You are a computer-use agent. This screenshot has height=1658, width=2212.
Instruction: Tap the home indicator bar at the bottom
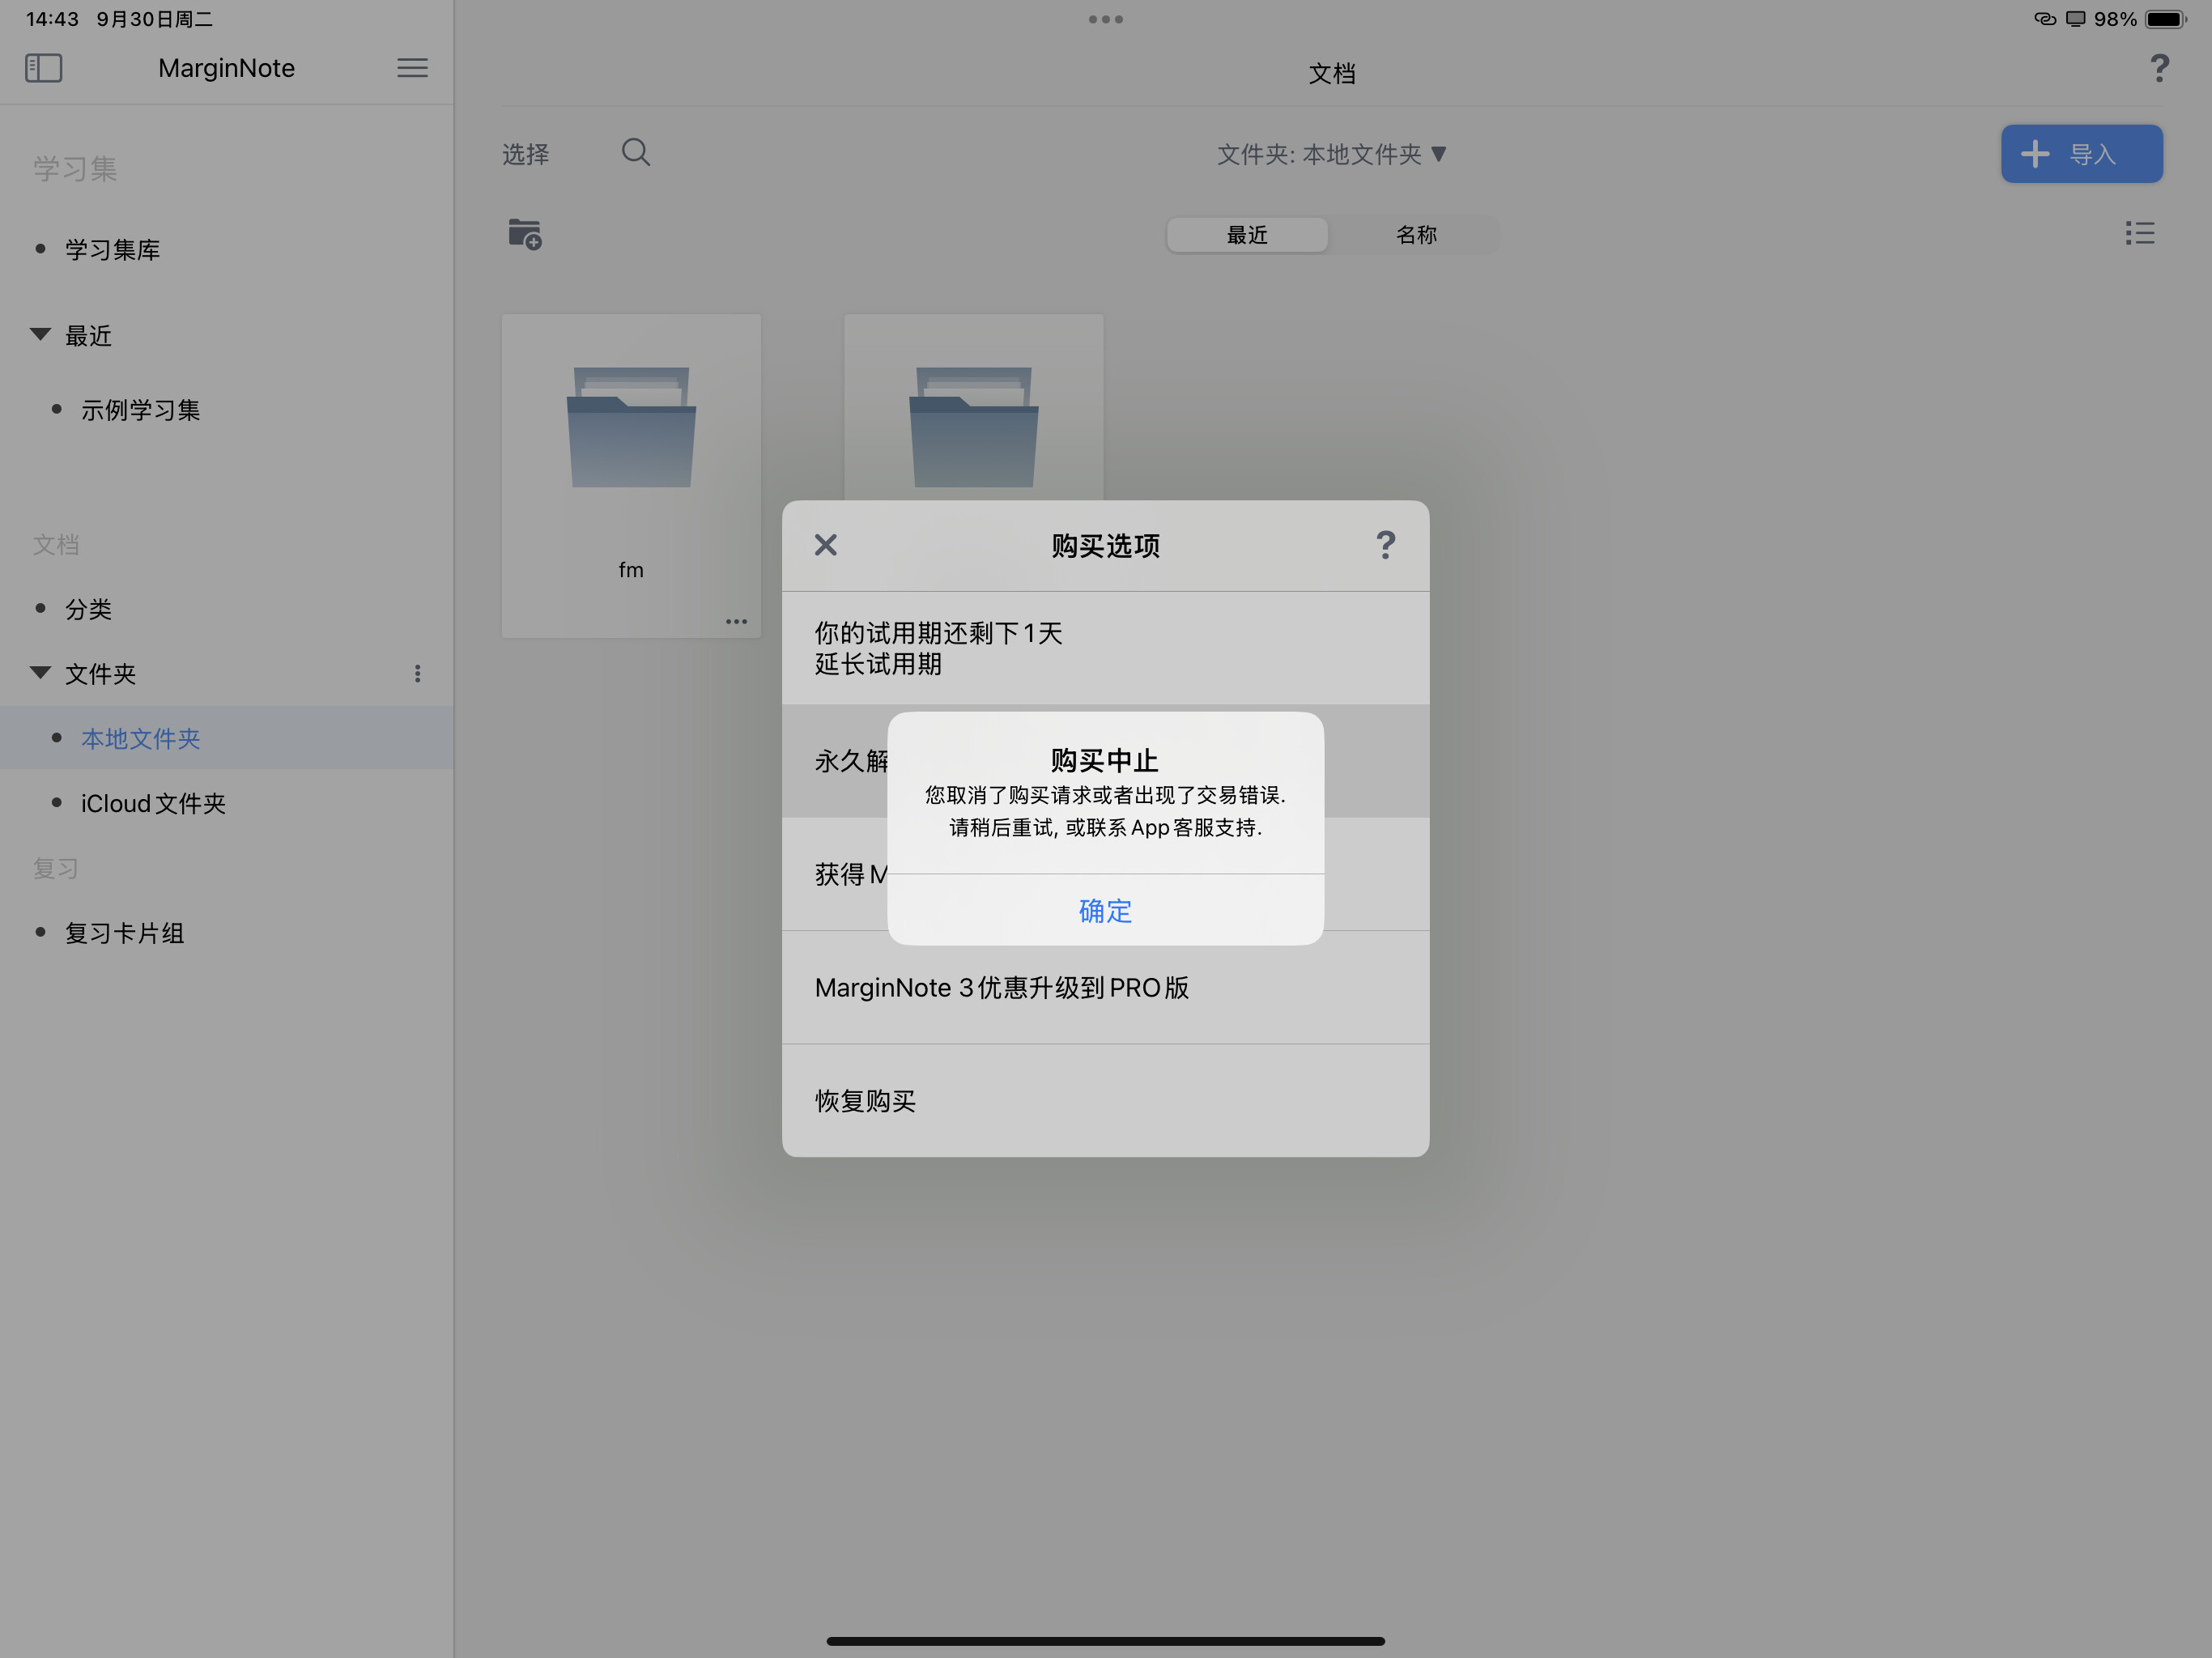(x=1106, y=1641)
